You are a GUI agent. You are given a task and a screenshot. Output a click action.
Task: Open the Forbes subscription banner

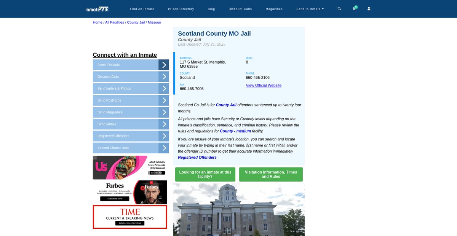point(130,192)
